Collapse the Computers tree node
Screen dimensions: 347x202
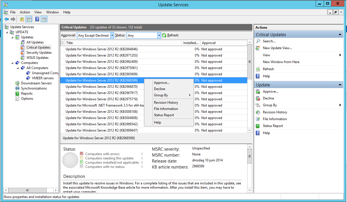13,63
